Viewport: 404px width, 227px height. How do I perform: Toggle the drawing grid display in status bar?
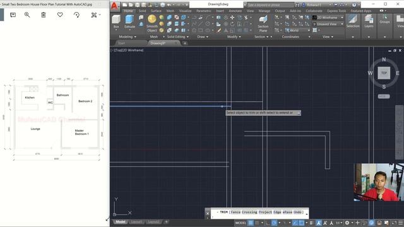(x=251, y=223)
